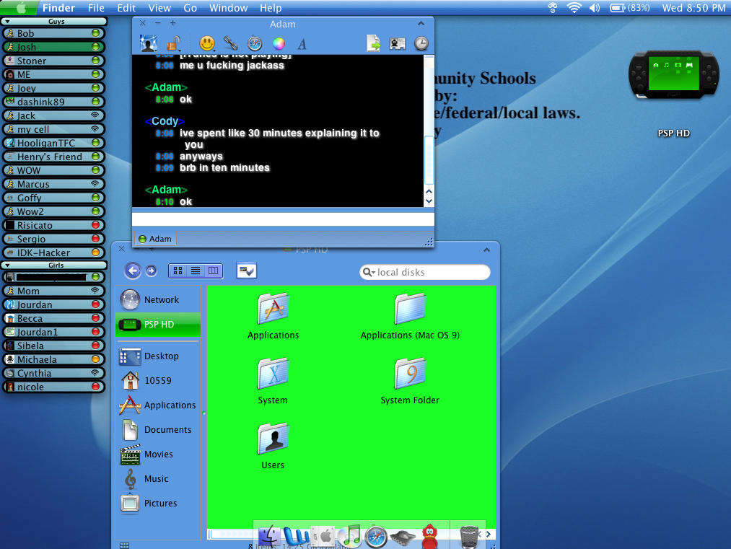
Task: Click the 'local disks' search field
Action: pyautogui.click(x=425, y=272)
